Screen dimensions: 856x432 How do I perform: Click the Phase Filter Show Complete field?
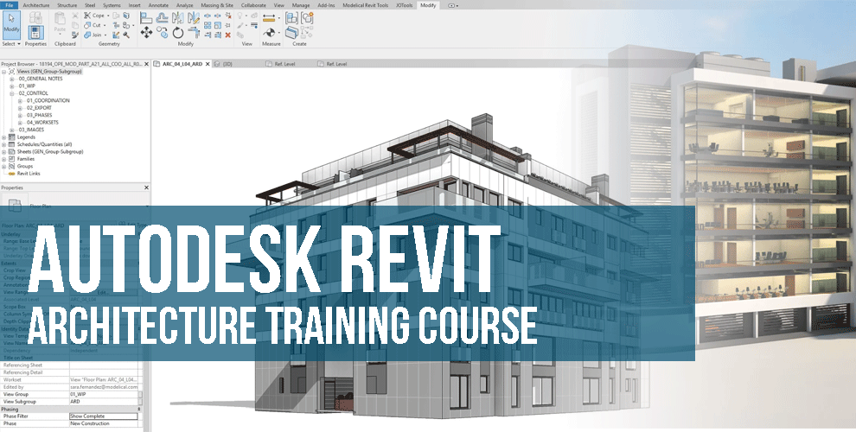pos(103,416)
